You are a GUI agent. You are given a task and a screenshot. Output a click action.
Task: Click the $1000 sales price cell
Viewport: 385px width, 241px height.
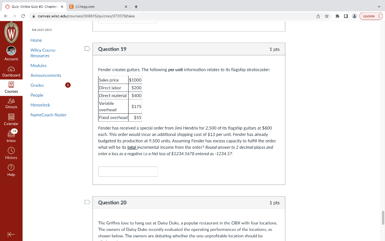135,80
